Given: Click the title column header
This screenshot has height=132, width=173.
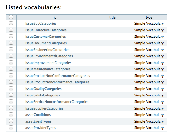Looking at the screenshot, I should pos(112,17).
